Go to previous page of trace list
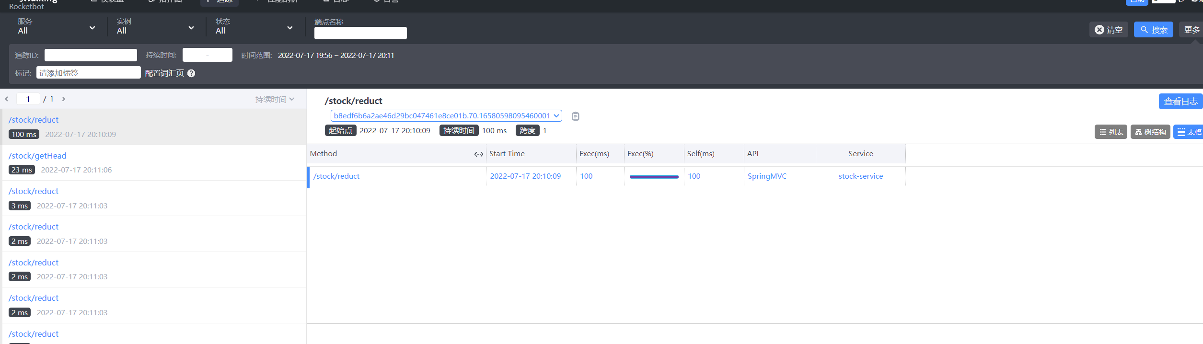 [x=7, y=99]
